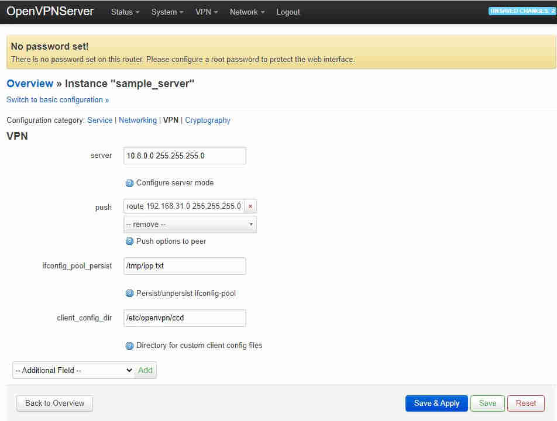
Task: Click the green Save button
Action: point(487,403)
